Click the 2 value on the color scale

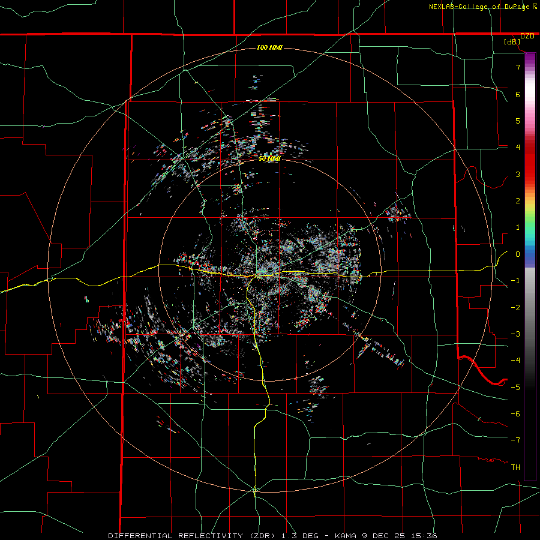click(x=518, y=201)
